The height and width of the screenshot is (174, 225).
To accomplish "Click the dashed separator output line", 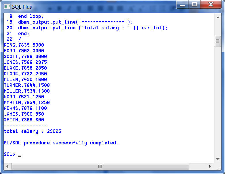I will (25, 125).
